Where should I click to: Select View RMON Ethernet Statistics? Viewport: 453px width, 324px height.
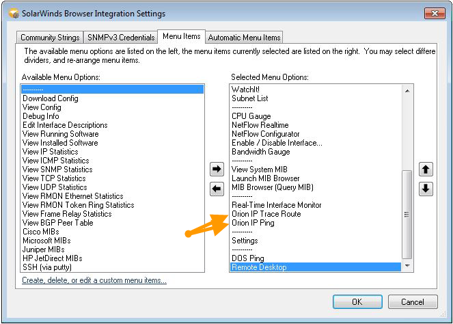pos(113,196)
